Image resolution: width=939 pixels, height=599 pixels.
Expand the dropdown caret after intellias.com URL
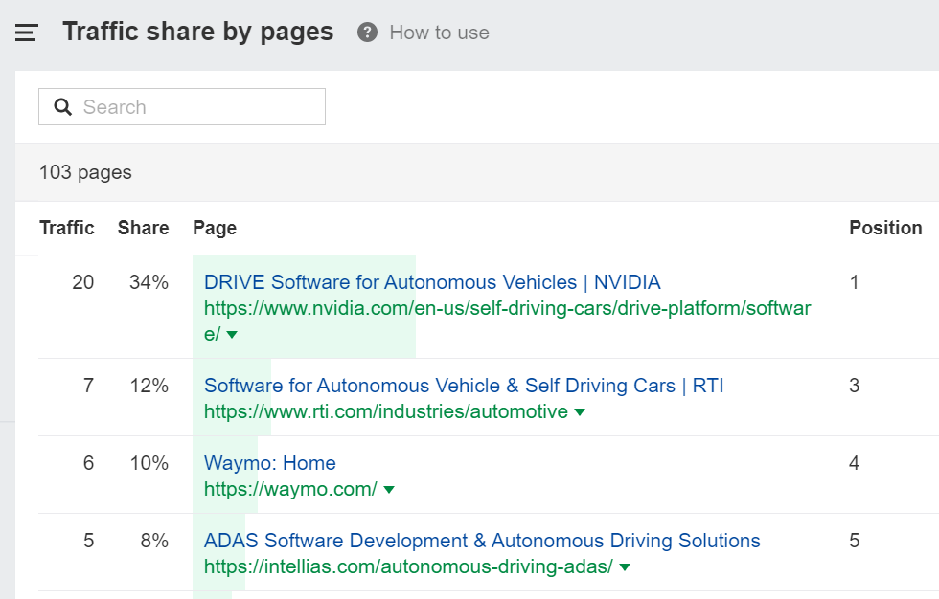(x=625, y=567)
